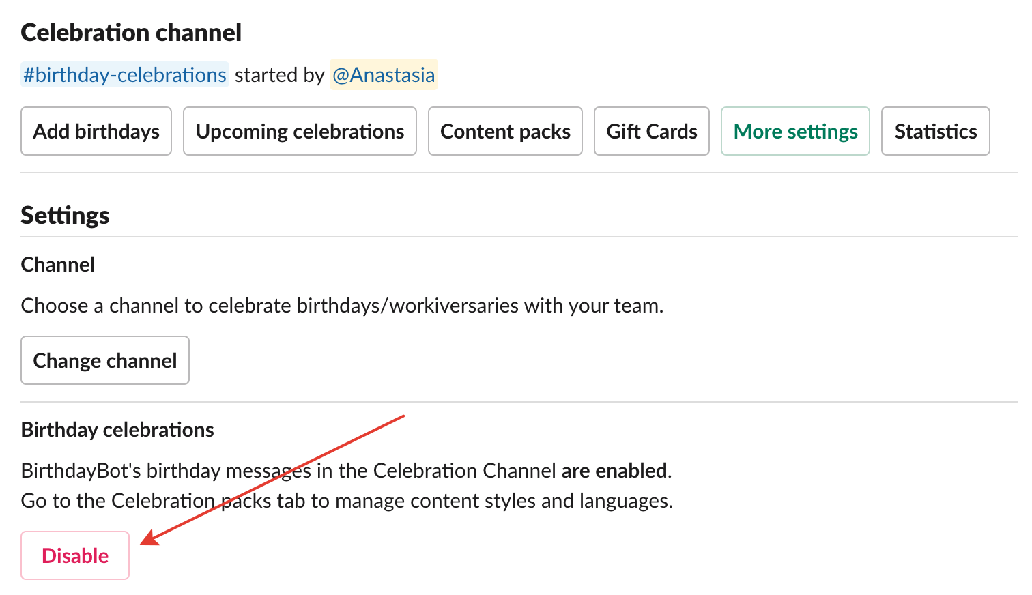Select the highlighted More settings button

[x=795, y=131]
